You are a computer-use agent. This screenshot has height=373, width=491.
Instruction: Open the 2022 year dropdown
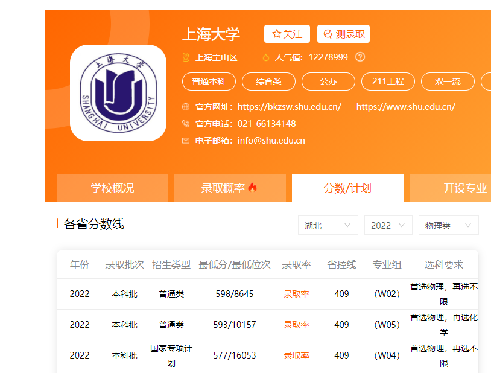coord(388,225)
